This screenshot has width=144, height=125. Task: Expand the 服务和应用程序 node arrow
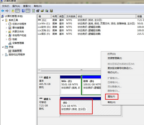(x=3, y=55)
